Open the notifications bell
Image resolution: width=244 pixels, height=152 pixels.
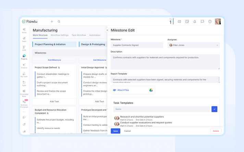pyautogui.click(x=195, y=21)
